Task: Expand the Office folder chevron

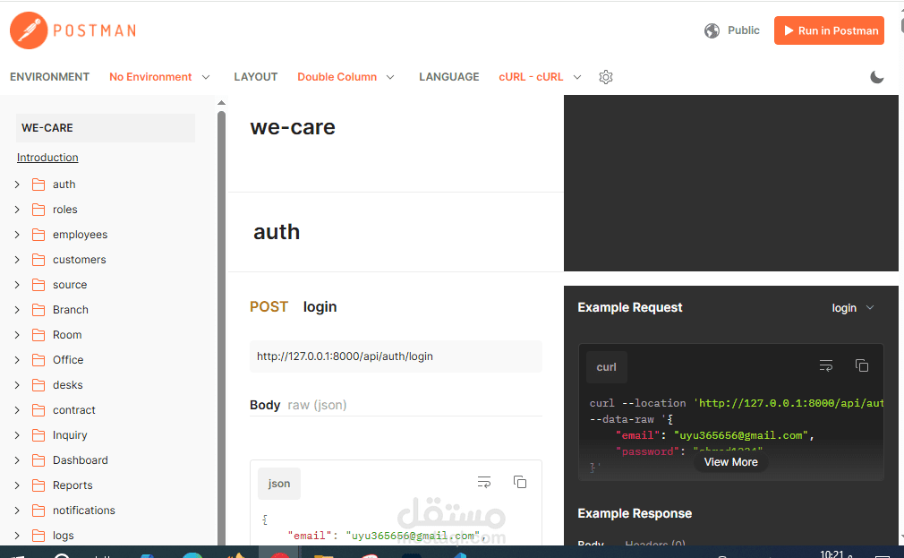Action: 17,360
